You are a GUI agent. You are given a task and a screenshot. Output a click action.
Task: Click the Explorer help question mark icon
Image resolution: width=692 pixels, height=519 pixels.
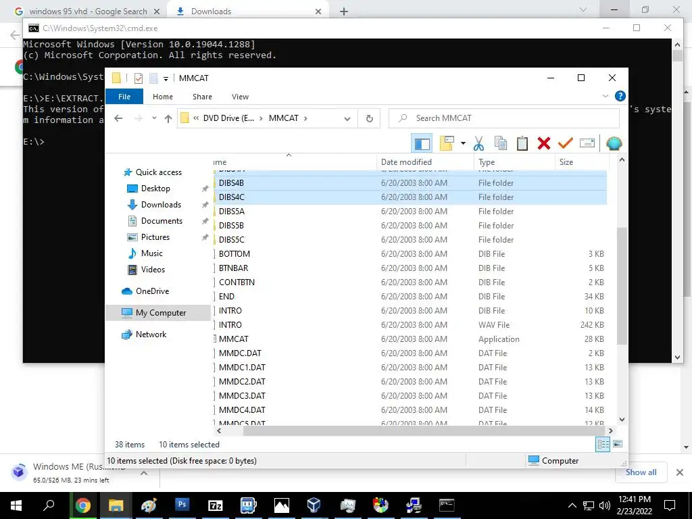tap(620, 96)
